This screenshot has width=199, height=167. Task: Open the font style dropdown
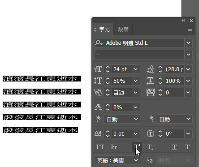point(188,54)
